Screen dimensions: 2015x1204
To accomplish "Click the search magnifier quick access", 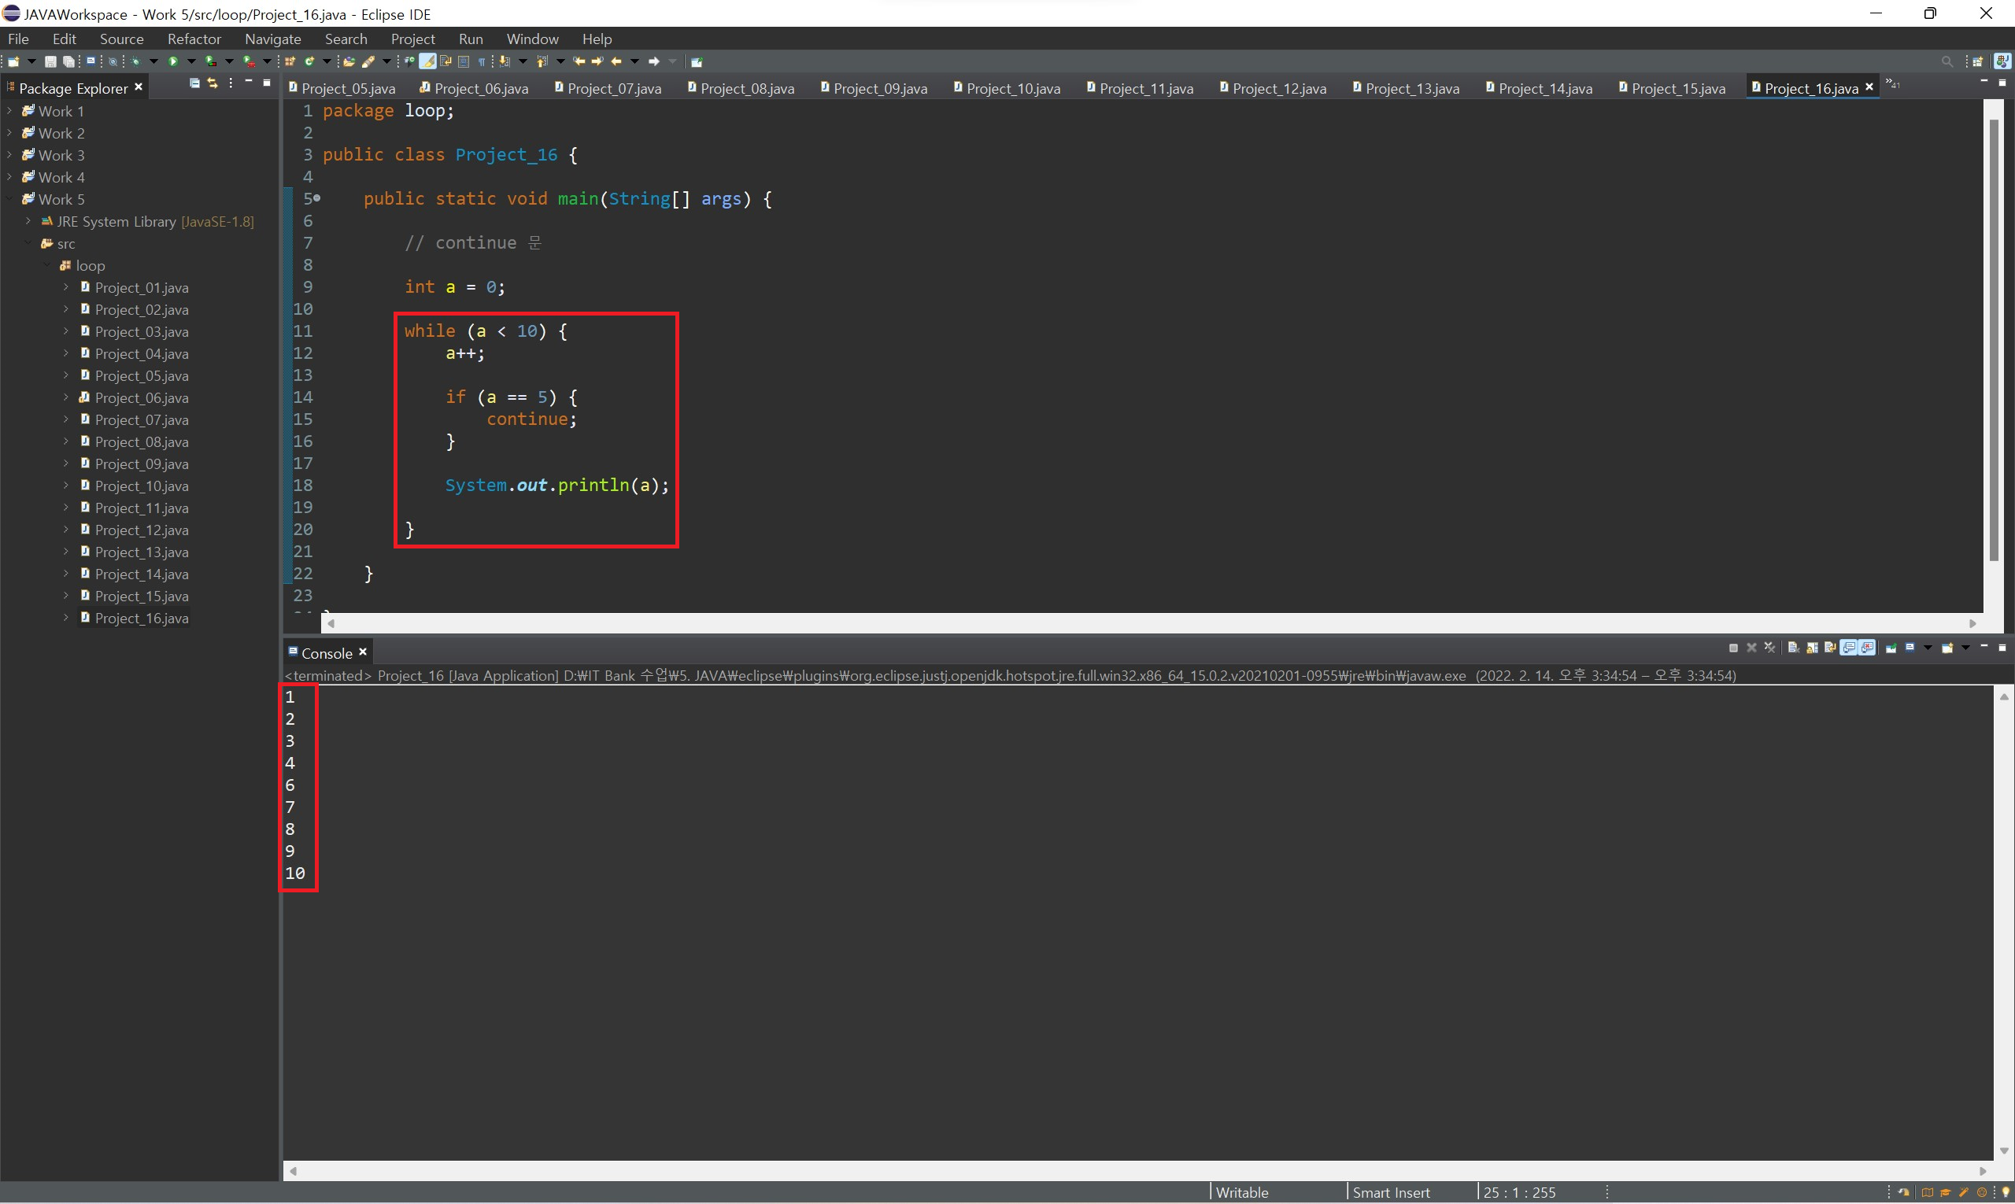I will point(1946,61).
